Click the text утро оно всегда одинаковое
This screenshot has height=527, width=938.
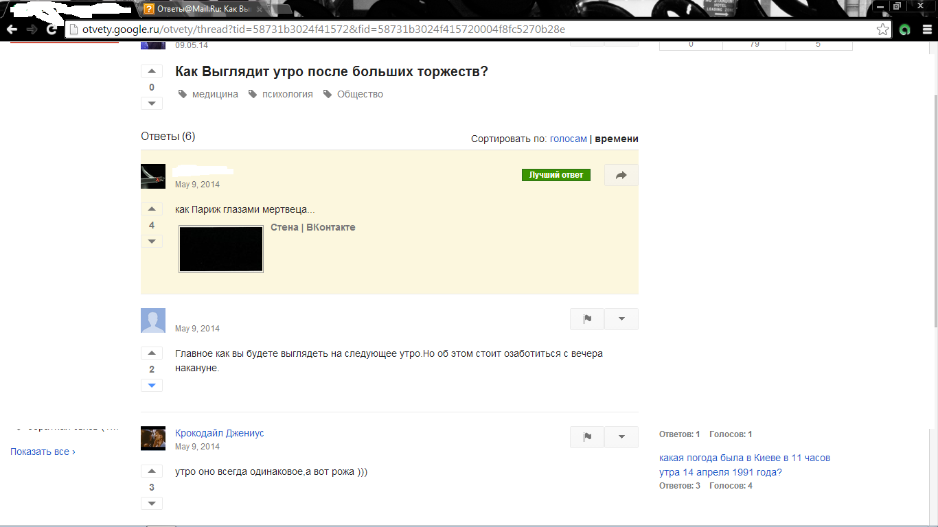pos(271,471)
